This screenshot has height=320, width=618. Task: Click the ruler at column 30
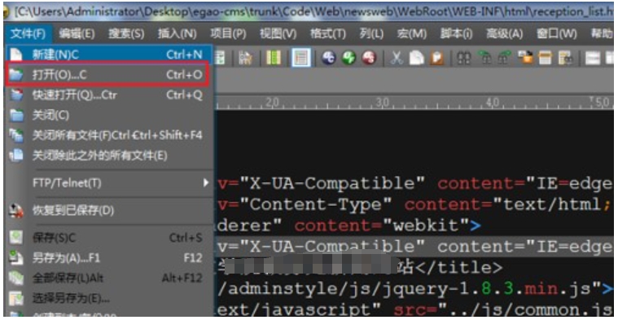[382, 102]
